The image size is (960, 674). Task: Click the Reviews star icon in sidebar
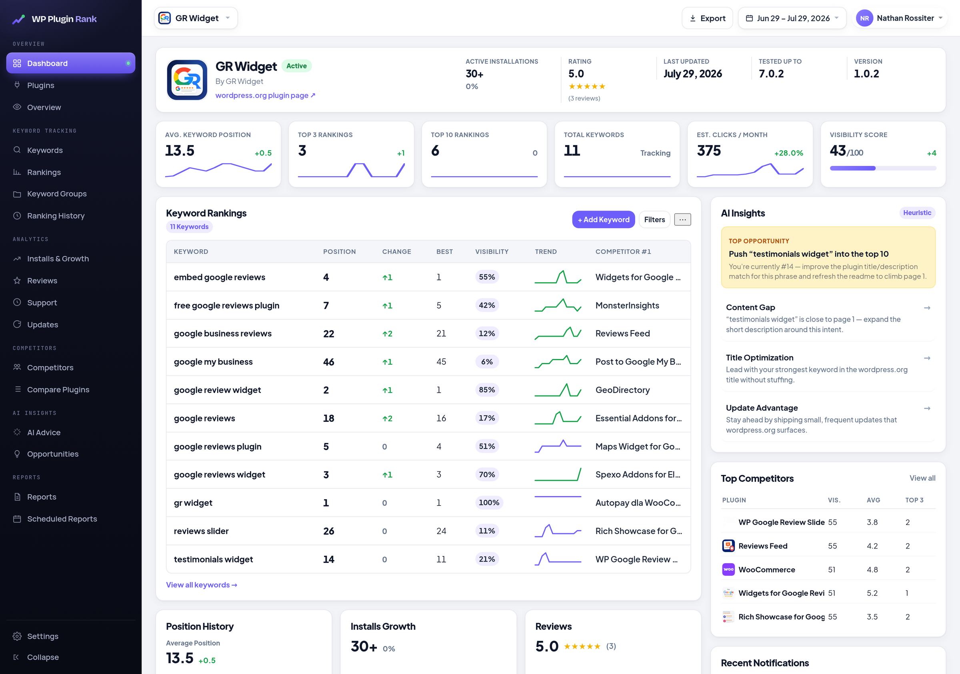tap(17, 280)
